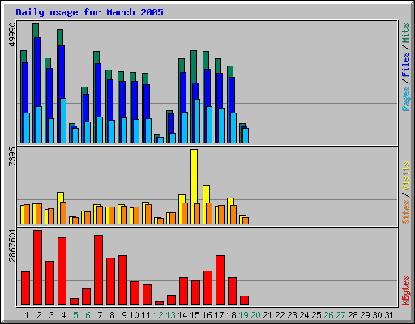Image resolution: width=415 pixels, height=324 pixels.
Task: Click day number 24 on the axis
Action: [304, 315]
